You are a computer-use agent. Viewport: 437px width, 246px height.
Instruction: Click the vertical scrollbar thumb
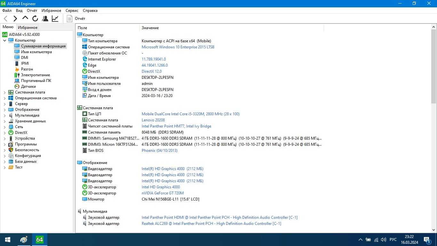[x=434, y=66]
